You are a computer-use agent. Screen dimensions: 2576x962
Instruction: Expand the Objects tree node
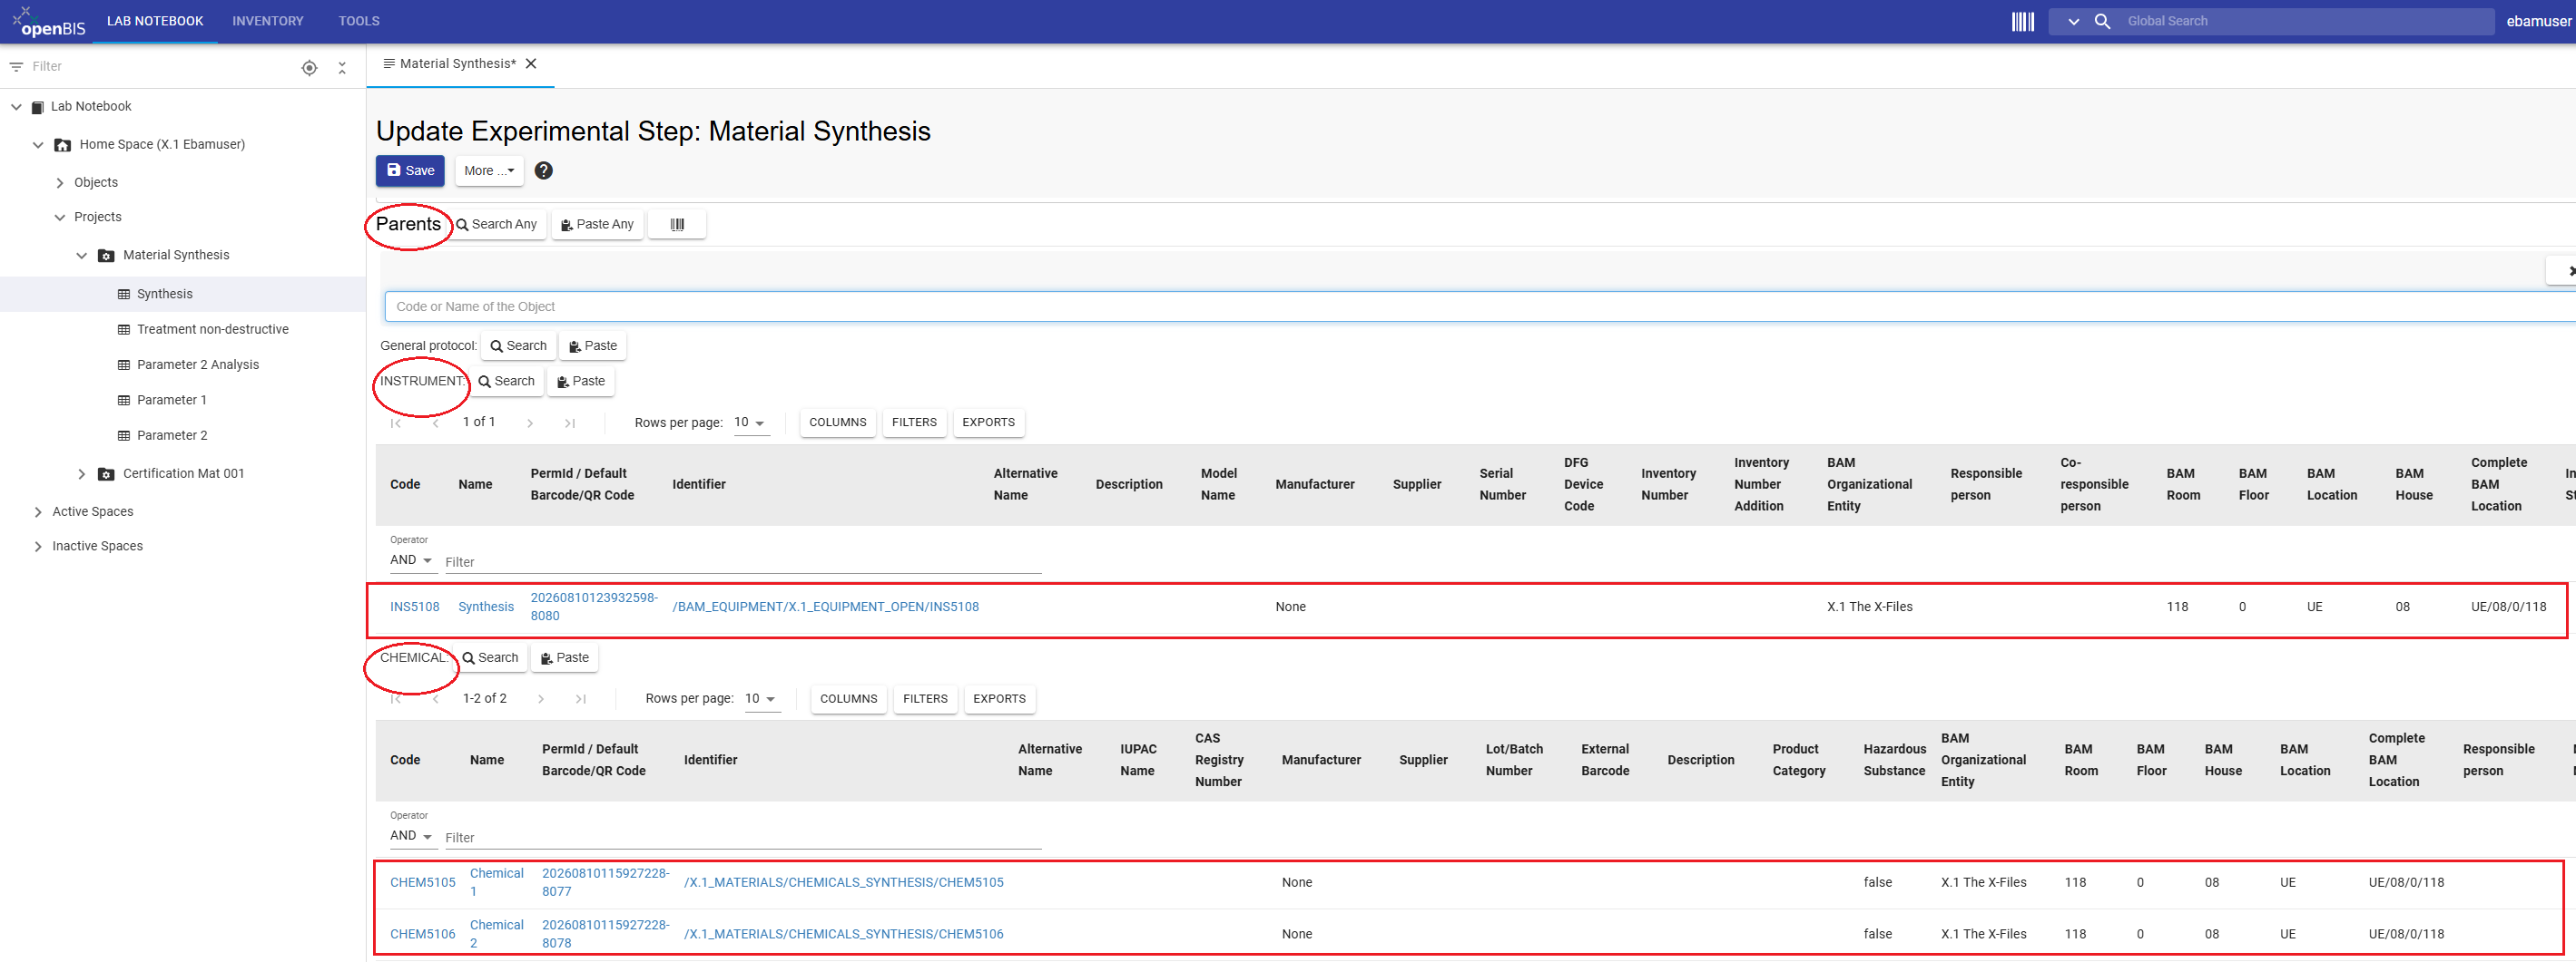pyautogui.click(x=60, y=183)
